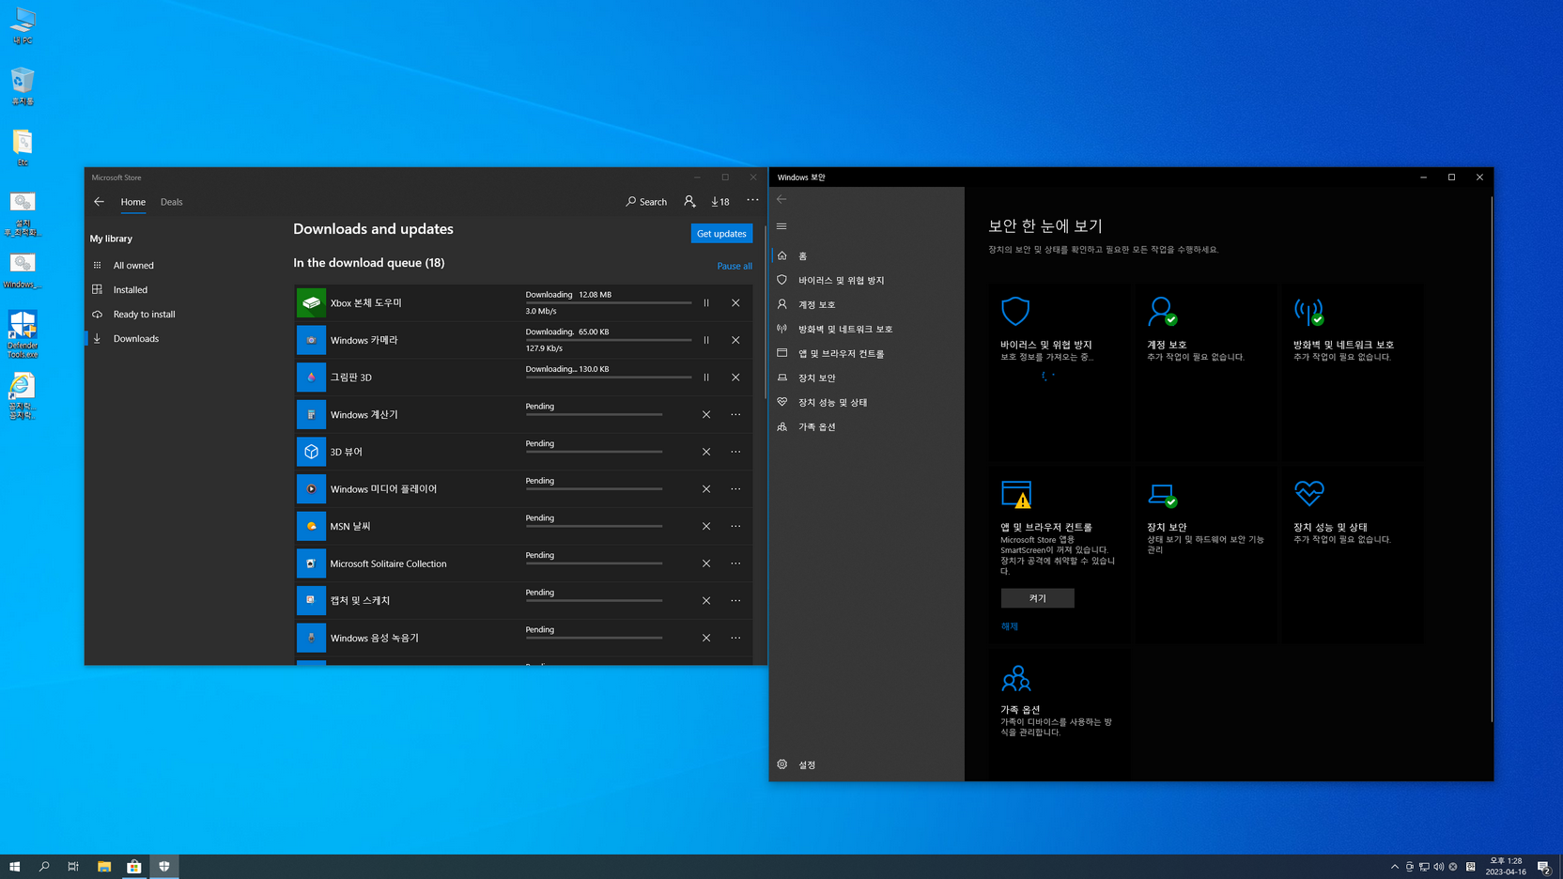
Task: Open Search in Microsoft Store
Action: click(646, 202)
